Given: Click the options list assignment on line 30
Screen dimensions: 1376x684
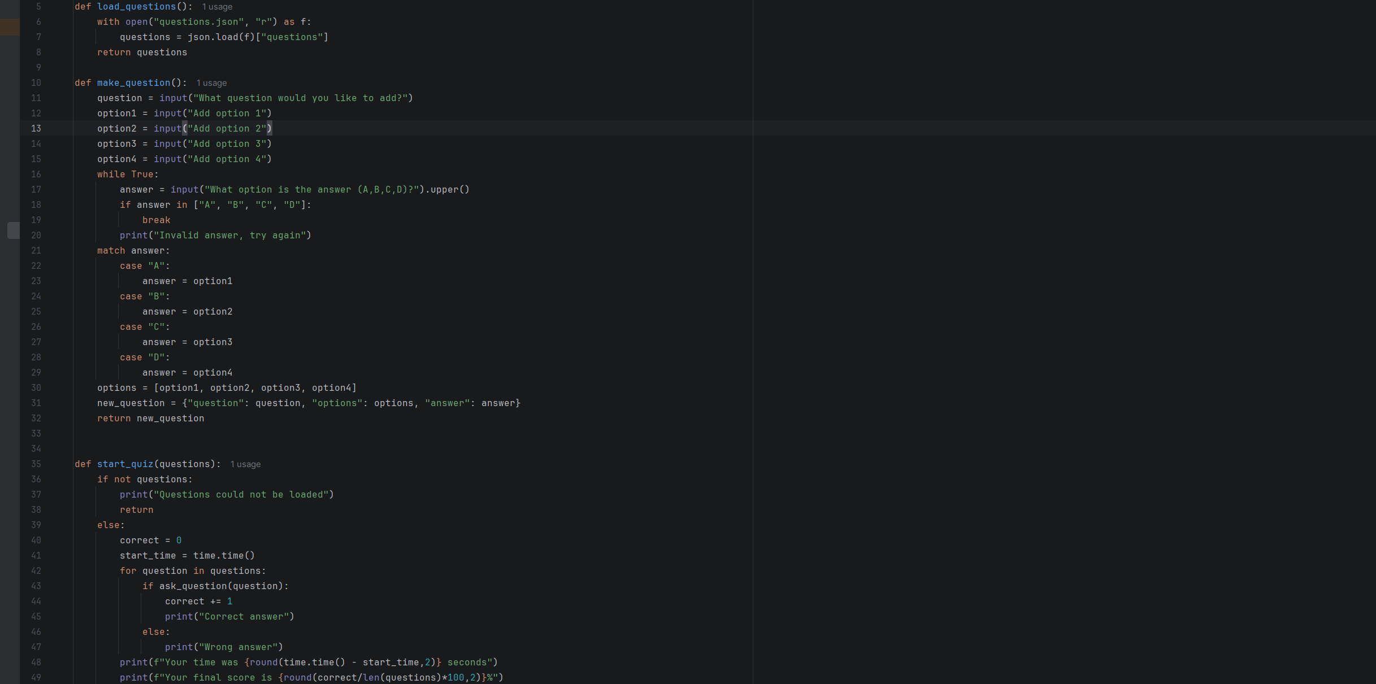Looking at the screenshot, I should 227,388.
